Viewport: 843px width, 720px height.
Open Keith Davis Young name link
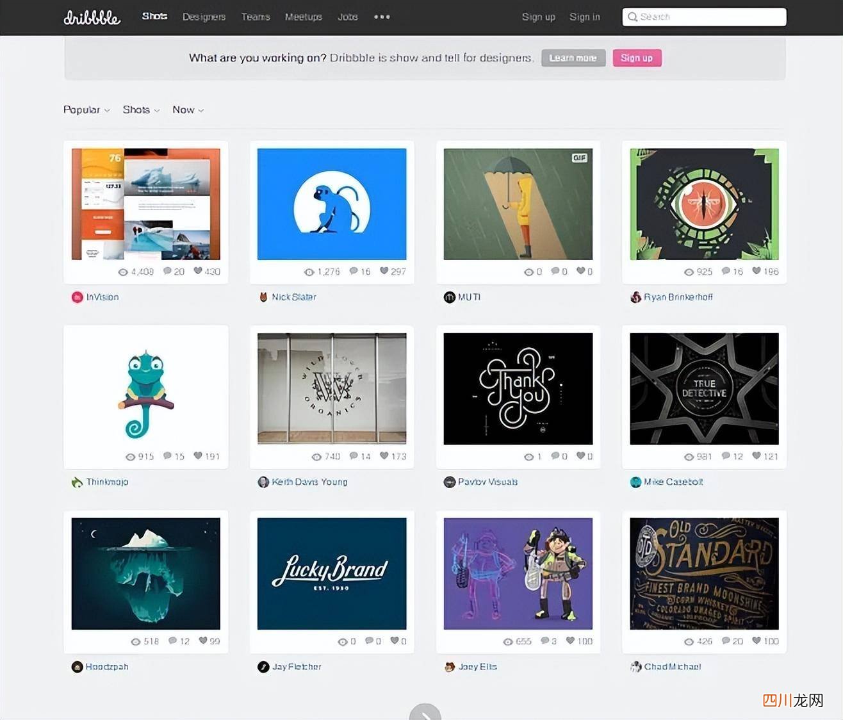(309, 482)
